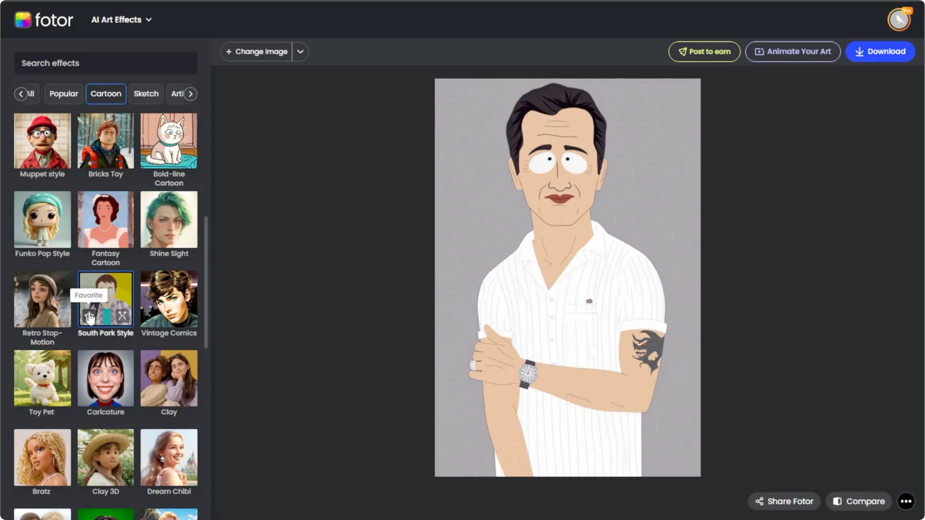Click the Share Fotor button

point(784,501)
